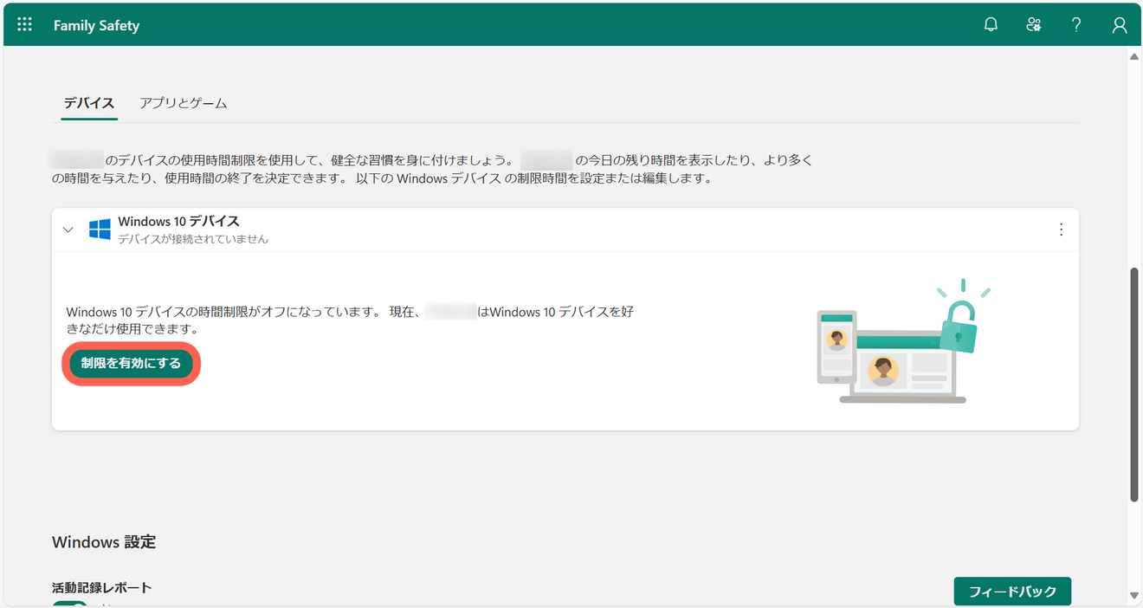Click the scrollbar up arrow

pos(1134,57)
